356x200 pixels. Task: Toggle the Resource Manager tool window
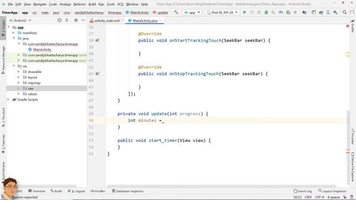coord(3,60)
